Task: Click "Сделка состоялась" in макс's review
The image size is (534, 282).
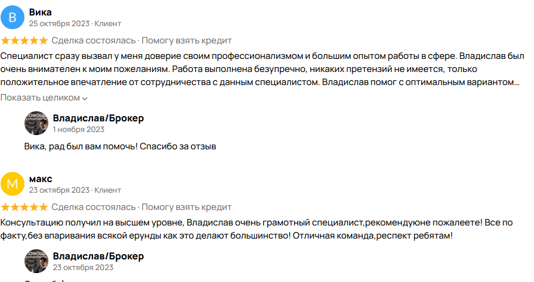Action: (x=94, y=207)
